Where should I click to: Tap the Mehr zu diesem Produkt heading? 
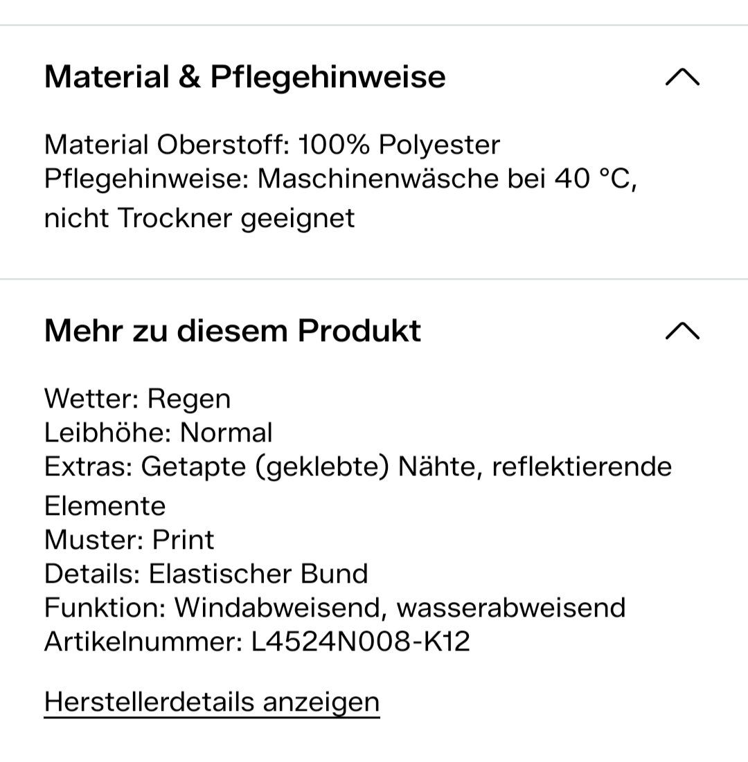[232, 331]
